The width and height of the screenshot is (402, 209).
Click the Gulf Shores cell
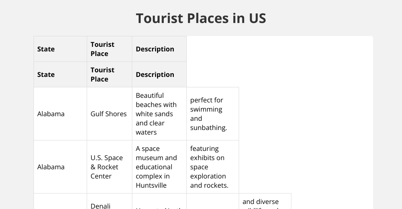click(x=108, y=114)
